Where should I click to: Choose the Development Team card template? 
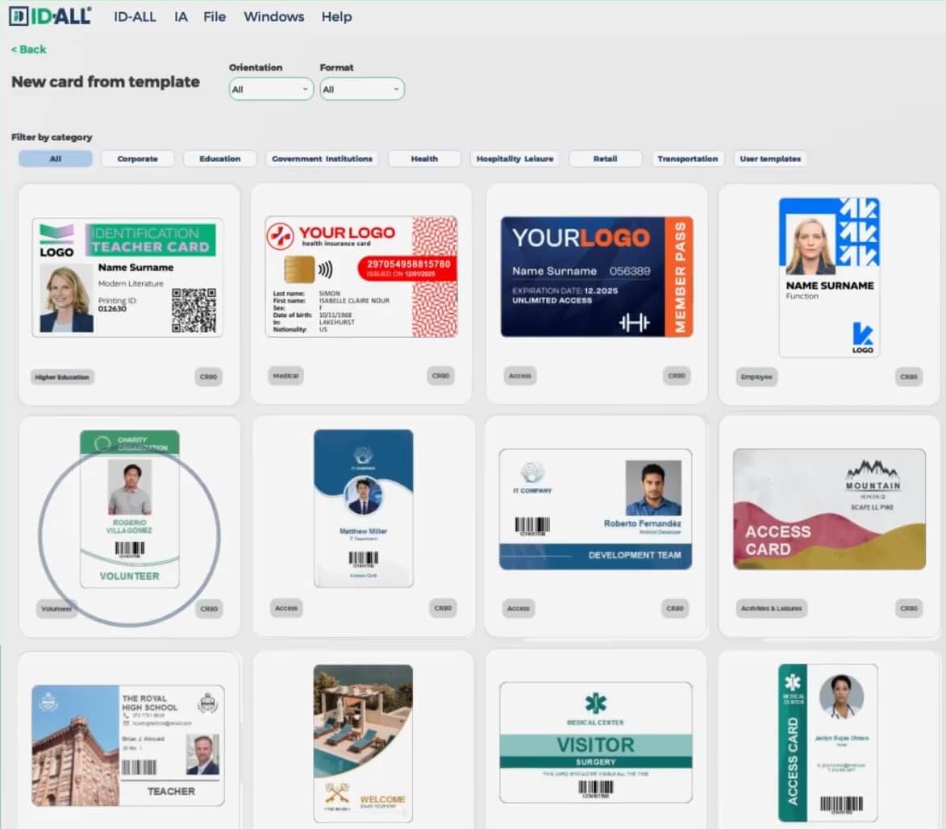pyautogui.click(x=595, y=509)
